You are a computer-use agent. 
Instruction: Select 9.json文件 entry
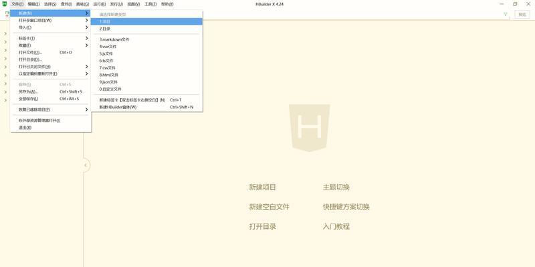click(x=146, y=82)
